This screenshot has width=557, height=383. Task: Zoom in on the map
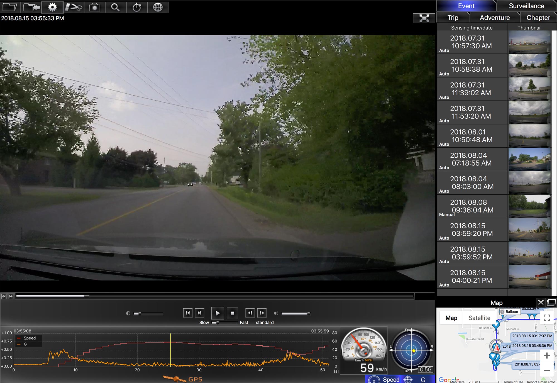click(547, 356)
